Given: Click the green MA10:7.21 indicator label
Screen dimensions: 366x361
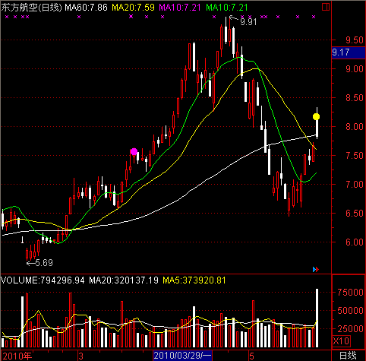Looking at the screenshot, I should 227,8.
